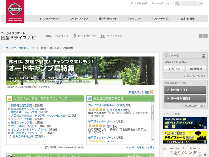Click the 夜景 drive spot guide banner
209x157 pixels.
(185, 123)
